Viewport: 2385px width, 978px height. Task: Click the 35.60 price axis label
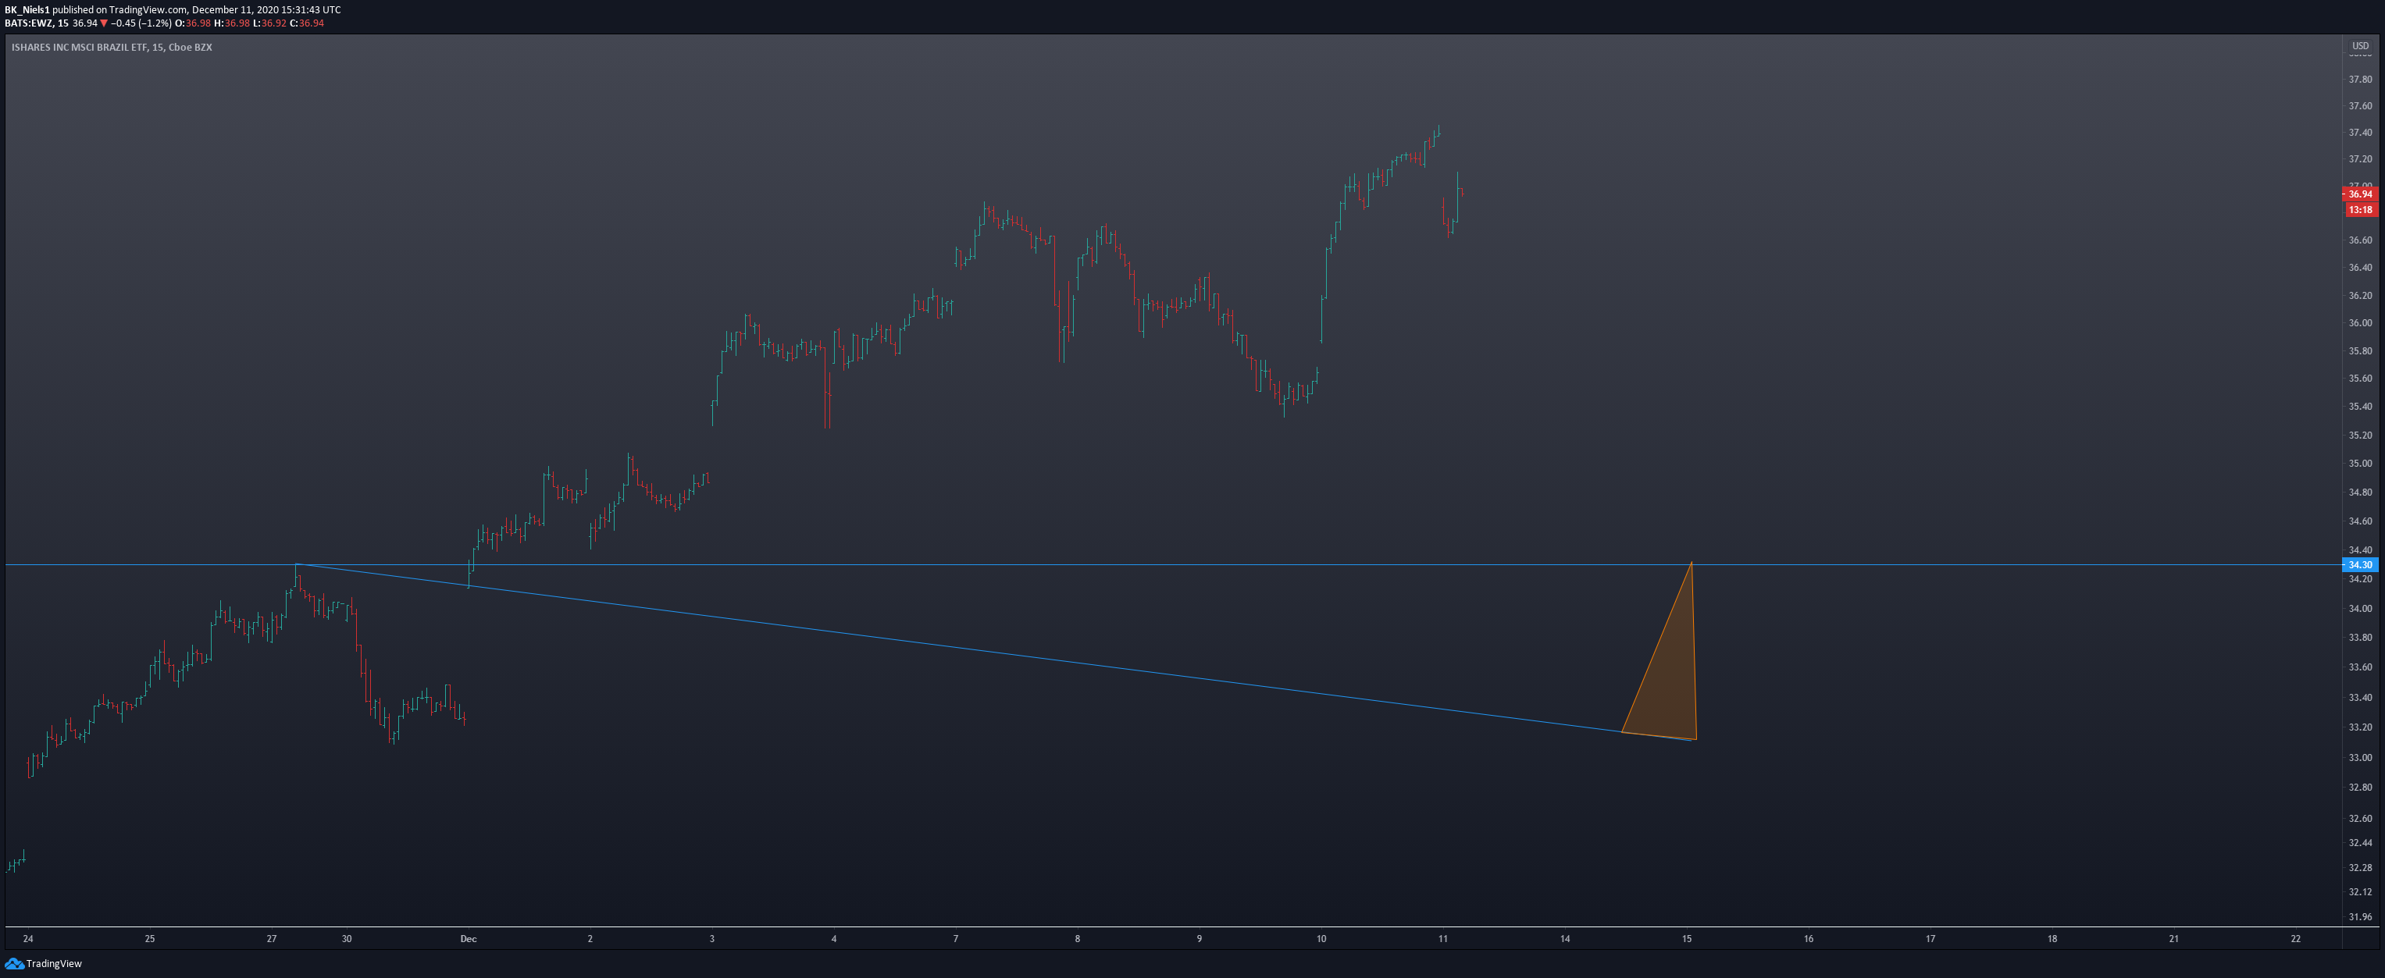(x=2360, y=379)
